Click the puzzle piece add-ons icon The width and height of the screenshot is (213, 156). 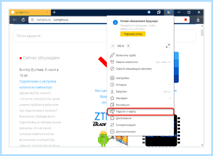[112, 118]
